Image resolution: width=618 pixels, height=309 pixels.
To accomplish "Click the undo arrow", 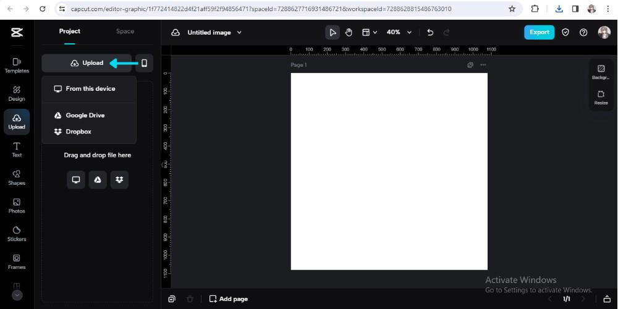I will point(430,33).
